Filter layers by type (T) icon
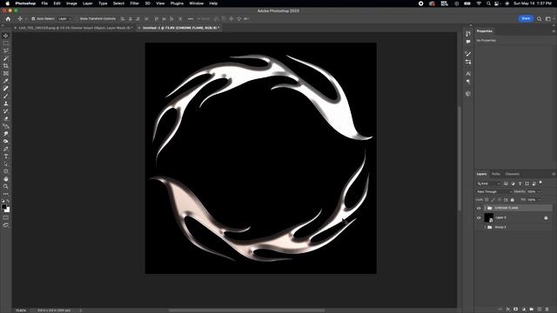557x313 pixels. tap(520, 183)
